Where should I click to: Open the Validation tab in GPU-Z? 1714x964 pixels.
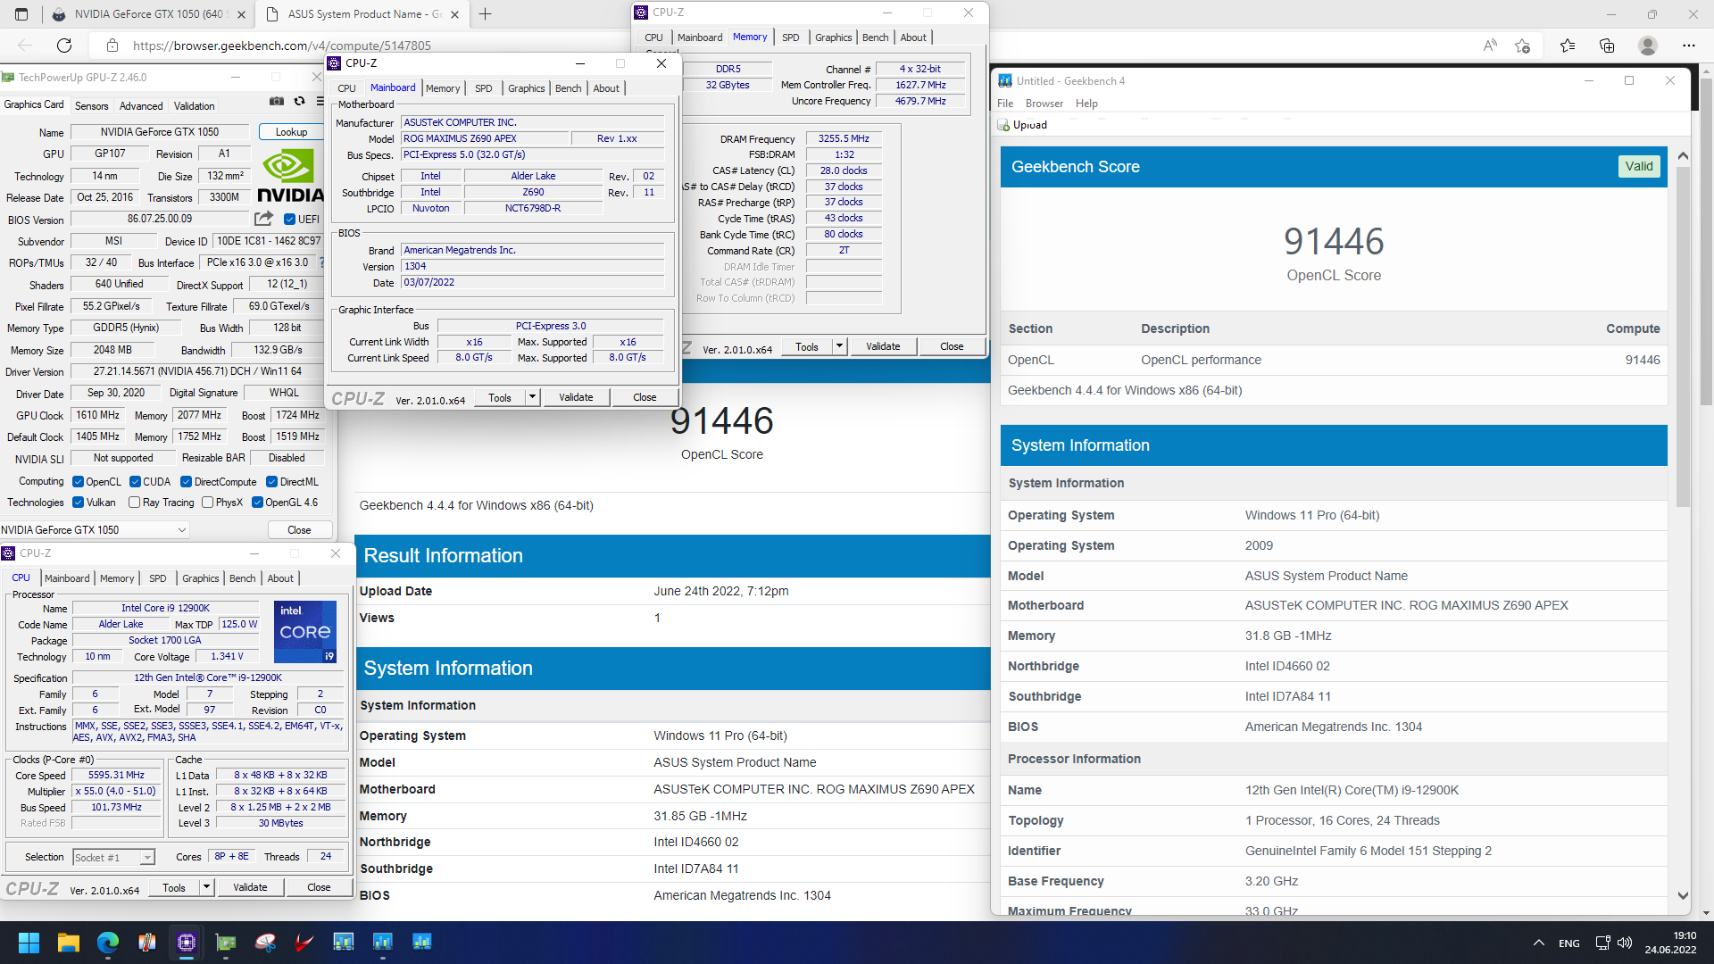[194, 105]
